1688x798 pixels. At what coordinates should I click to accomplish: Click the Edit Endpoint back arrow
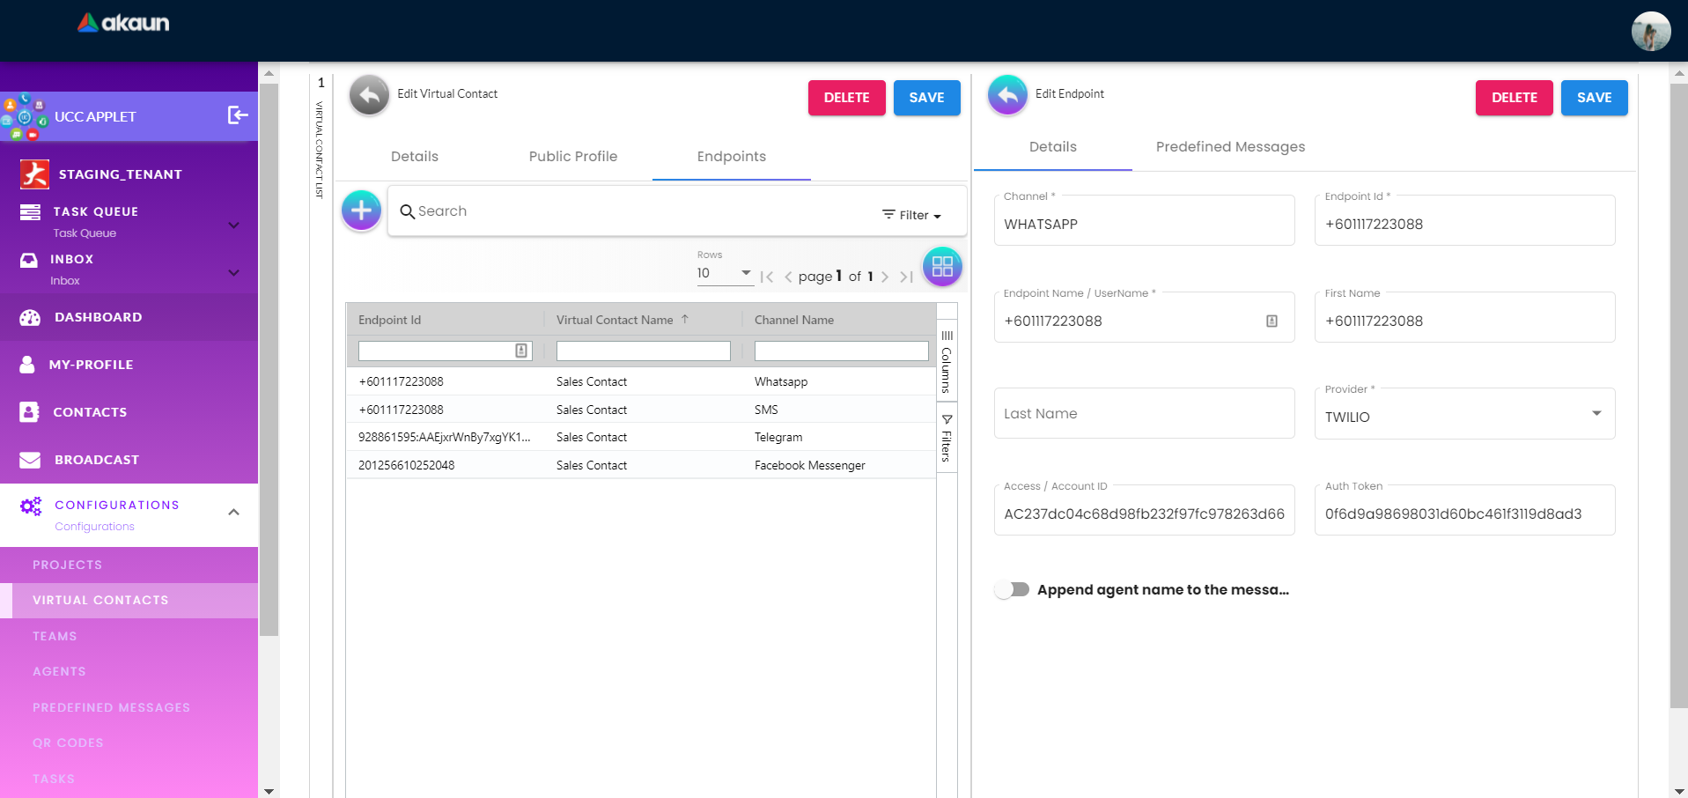pyautogui.click(x=1007, y=95)
